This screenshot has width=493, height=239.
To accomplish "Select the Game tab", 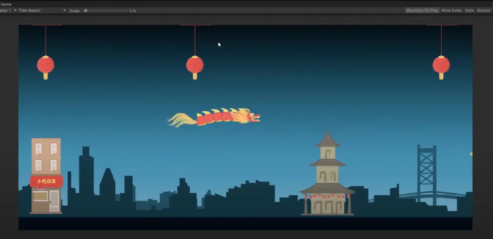I will pos(6,4).
